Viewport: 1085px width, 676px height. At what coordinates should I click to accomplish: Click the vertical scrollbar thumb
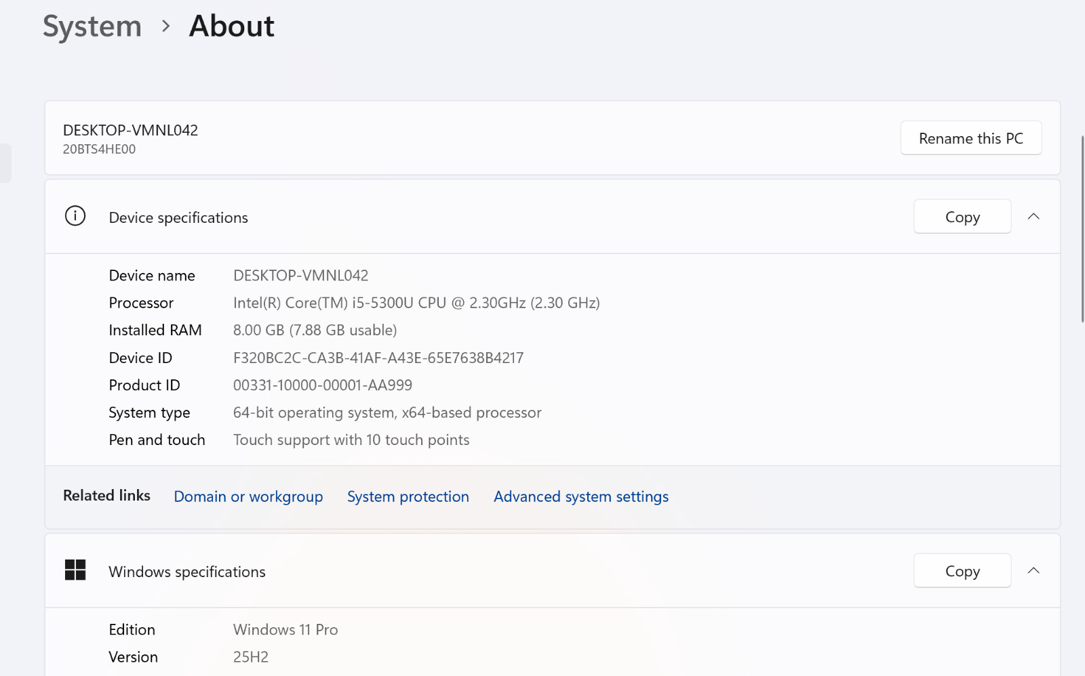pyautogui.click(x=1082, y=229)
